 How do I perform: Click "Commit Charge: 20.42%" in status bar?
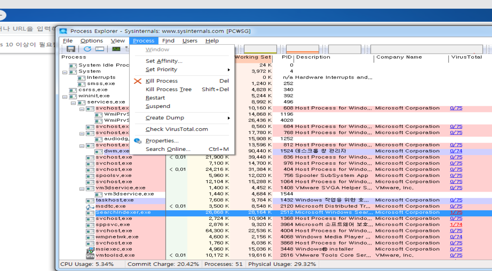click(x=163, y=264)
